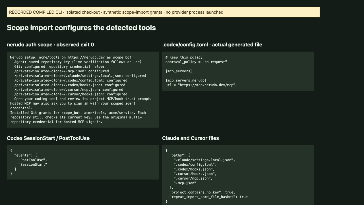Select the "/.claude/settings.local.json: configured" output line
The height and width of the screenshot is (205, 364).
pyautogui.click(x=80, y=76)
